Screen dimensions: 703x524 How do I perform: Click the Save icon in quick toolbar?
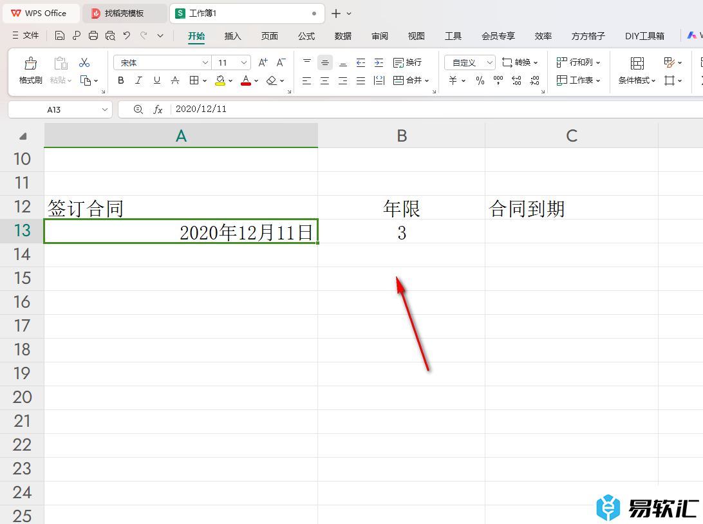[x=60, y=36]
